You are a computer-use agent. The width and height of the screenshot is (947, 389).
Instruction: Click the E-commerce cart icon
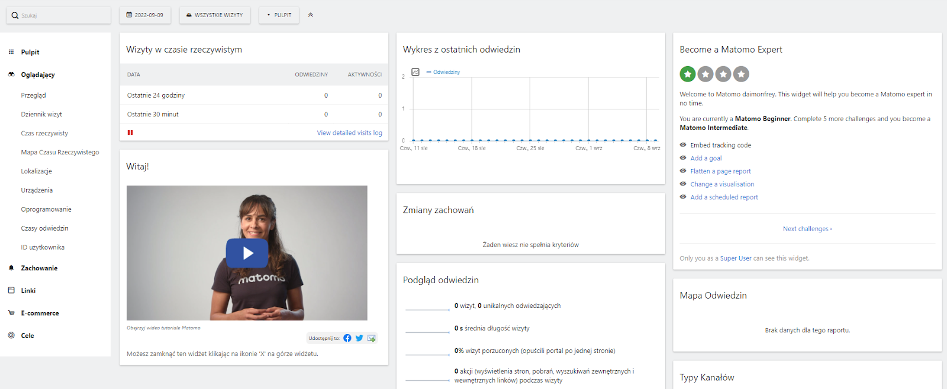11,313
